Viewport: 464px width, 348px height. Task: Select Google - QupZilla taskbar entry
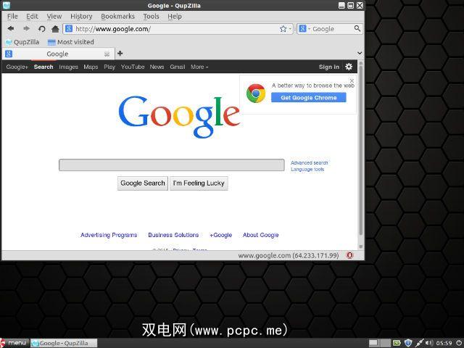(x=64, y=343)
